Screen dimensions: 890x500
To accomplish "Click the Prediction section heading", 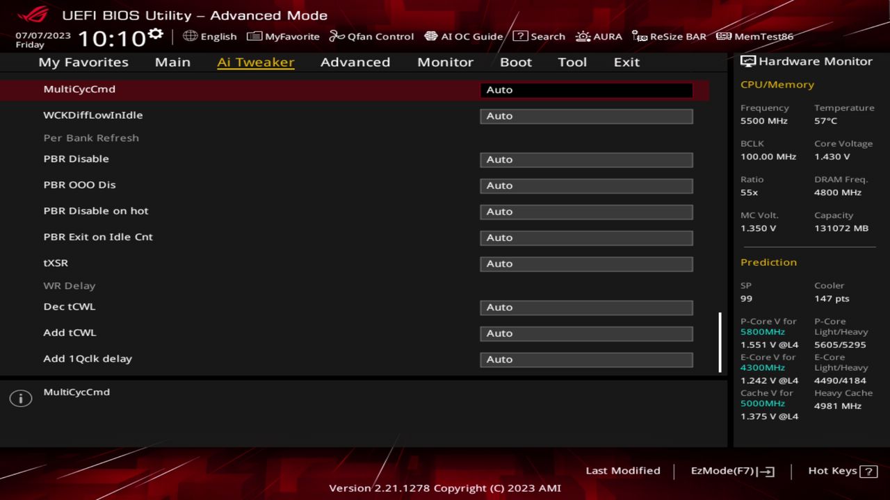I will (768, 262).
